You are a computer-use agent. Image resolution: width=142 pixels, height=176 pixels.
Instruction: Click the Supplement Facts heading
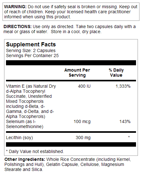tap(31, 44)
